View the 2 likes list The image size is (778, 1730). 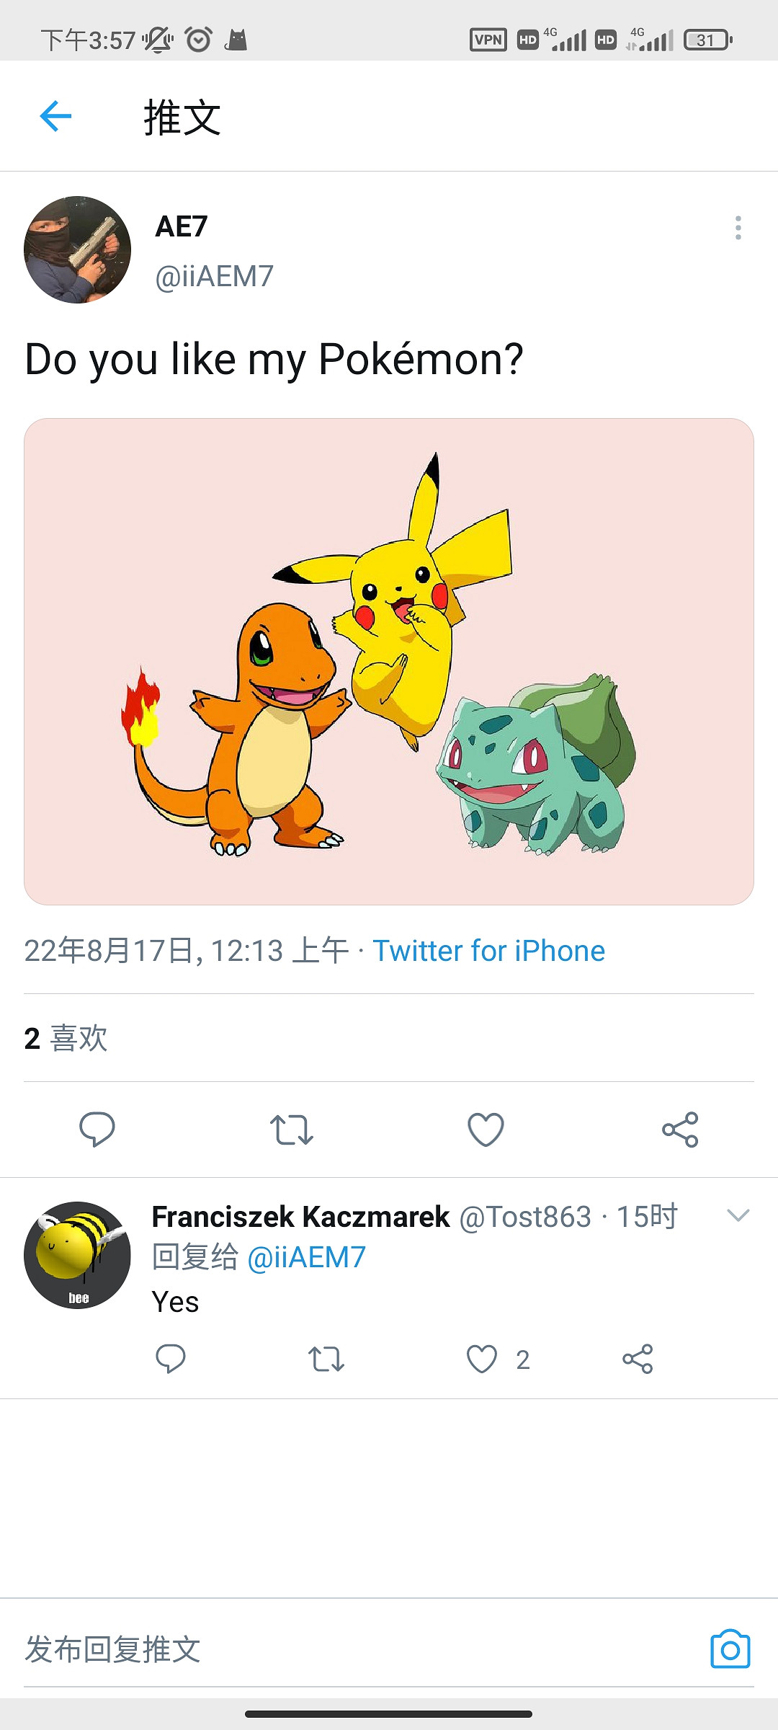[66, 1039]
